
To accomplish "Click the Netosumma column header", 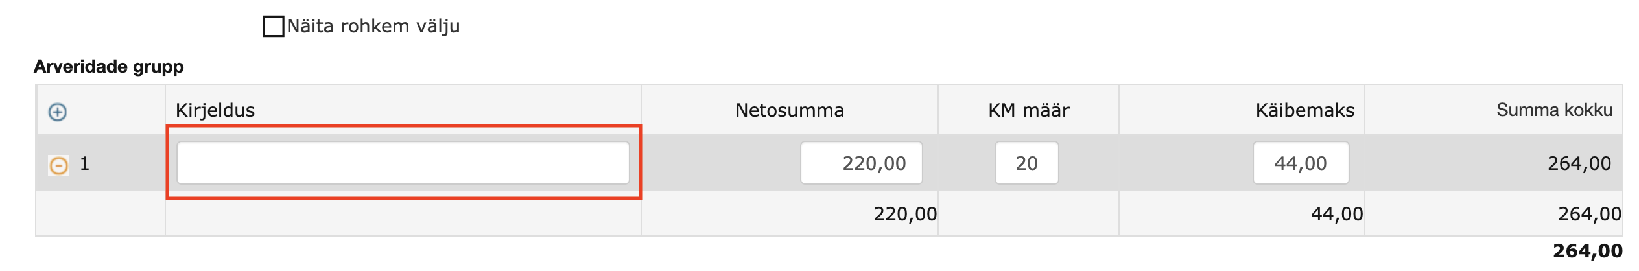I will pos(790,110).
